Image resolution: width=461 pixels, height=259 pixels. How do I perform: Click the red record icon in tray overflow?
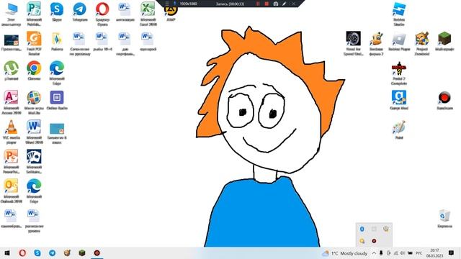click(x=374, y=241)
